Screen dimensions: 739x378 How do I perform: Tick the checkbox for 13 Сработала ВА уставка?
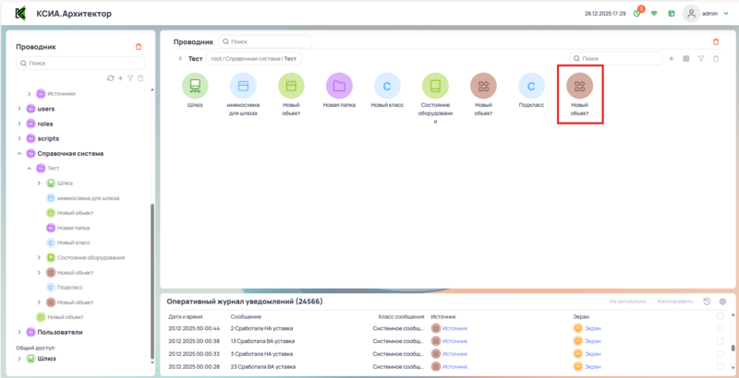pyautogui.click(x=721, y=340)
